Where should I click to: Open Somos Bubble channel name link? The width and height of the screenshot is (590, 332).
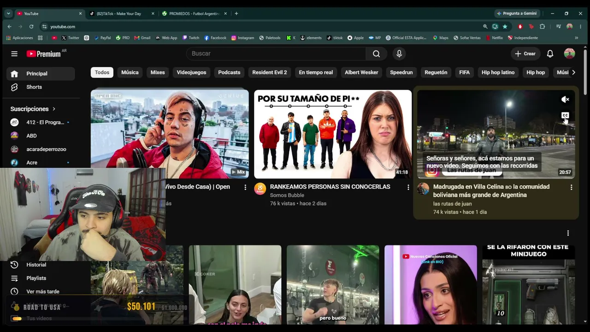[x=287, y=195]
